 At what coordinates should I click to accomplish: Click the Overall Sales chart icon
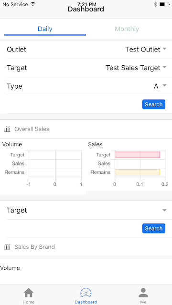[x=7, y=129]
